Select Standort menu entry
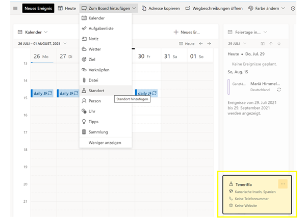The image size is (306, 220). coord(96,91)
